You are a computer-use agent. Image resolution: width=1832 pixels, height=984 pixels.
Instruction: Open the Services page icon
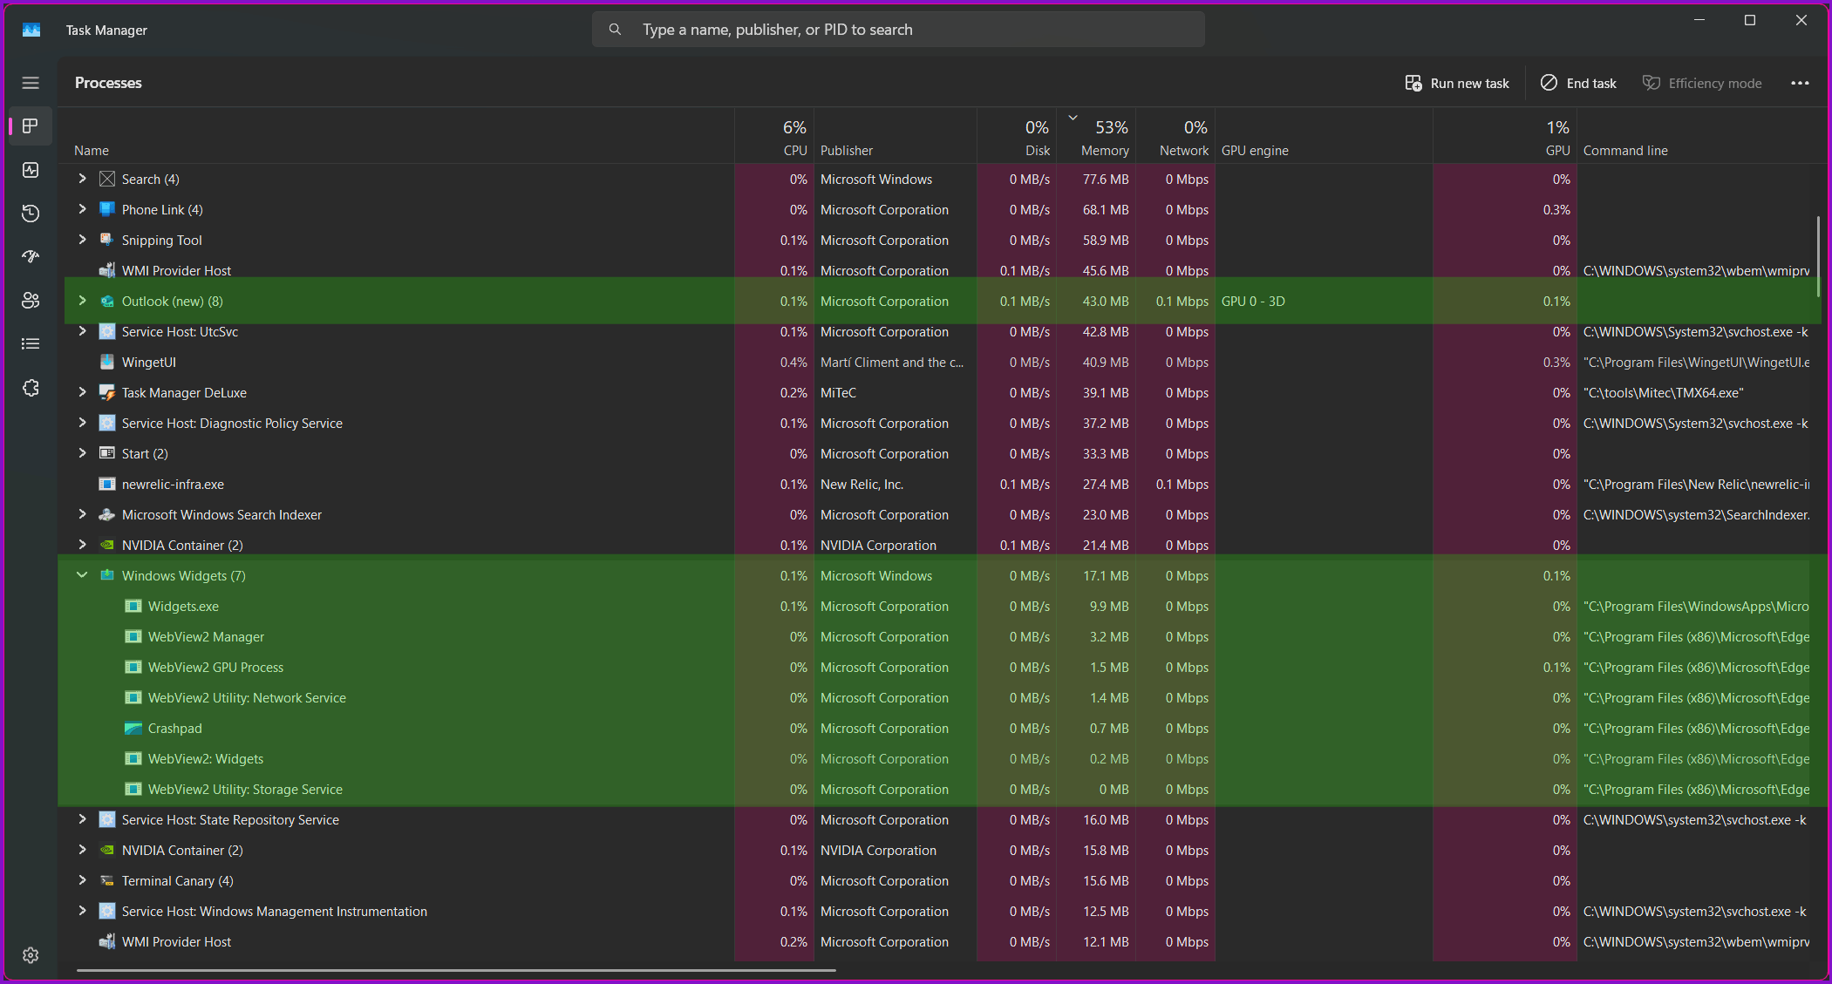31,388
